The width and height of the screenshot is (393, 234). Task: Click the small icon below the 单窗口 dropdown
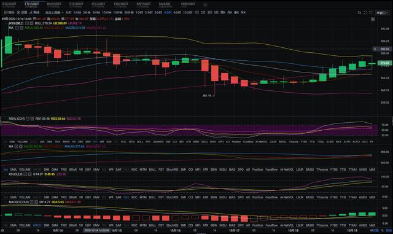[x=373, y=19]
